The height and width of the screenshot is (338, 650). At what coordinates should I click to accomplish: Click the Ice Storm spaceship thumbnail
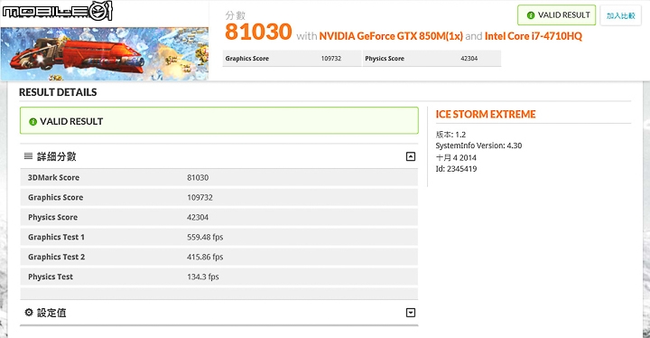coord(105,54)
